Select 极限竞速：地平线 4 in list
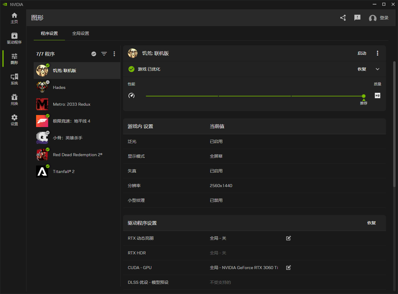This screenshot has width=398, height=294. (77, 121)
